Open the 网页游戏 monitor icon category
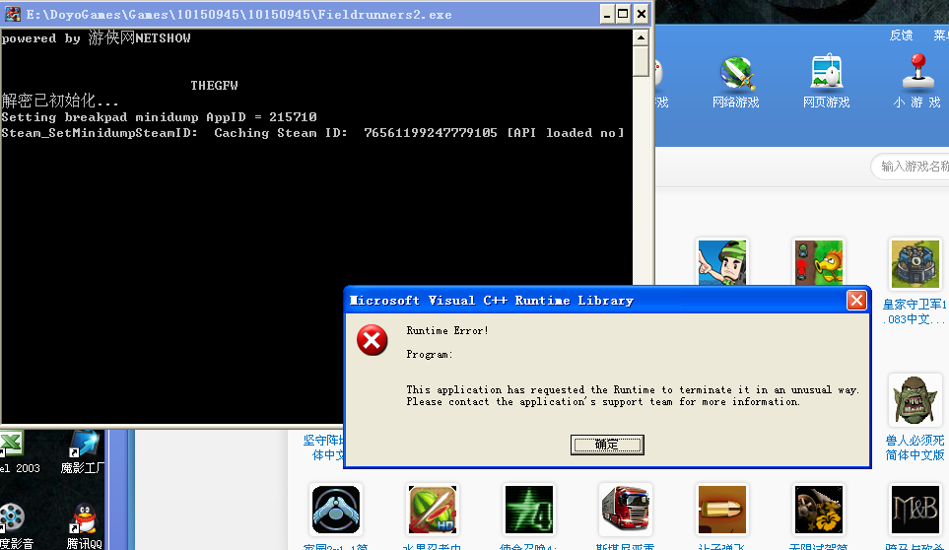949x550 pixels. (x=827, y=72)
